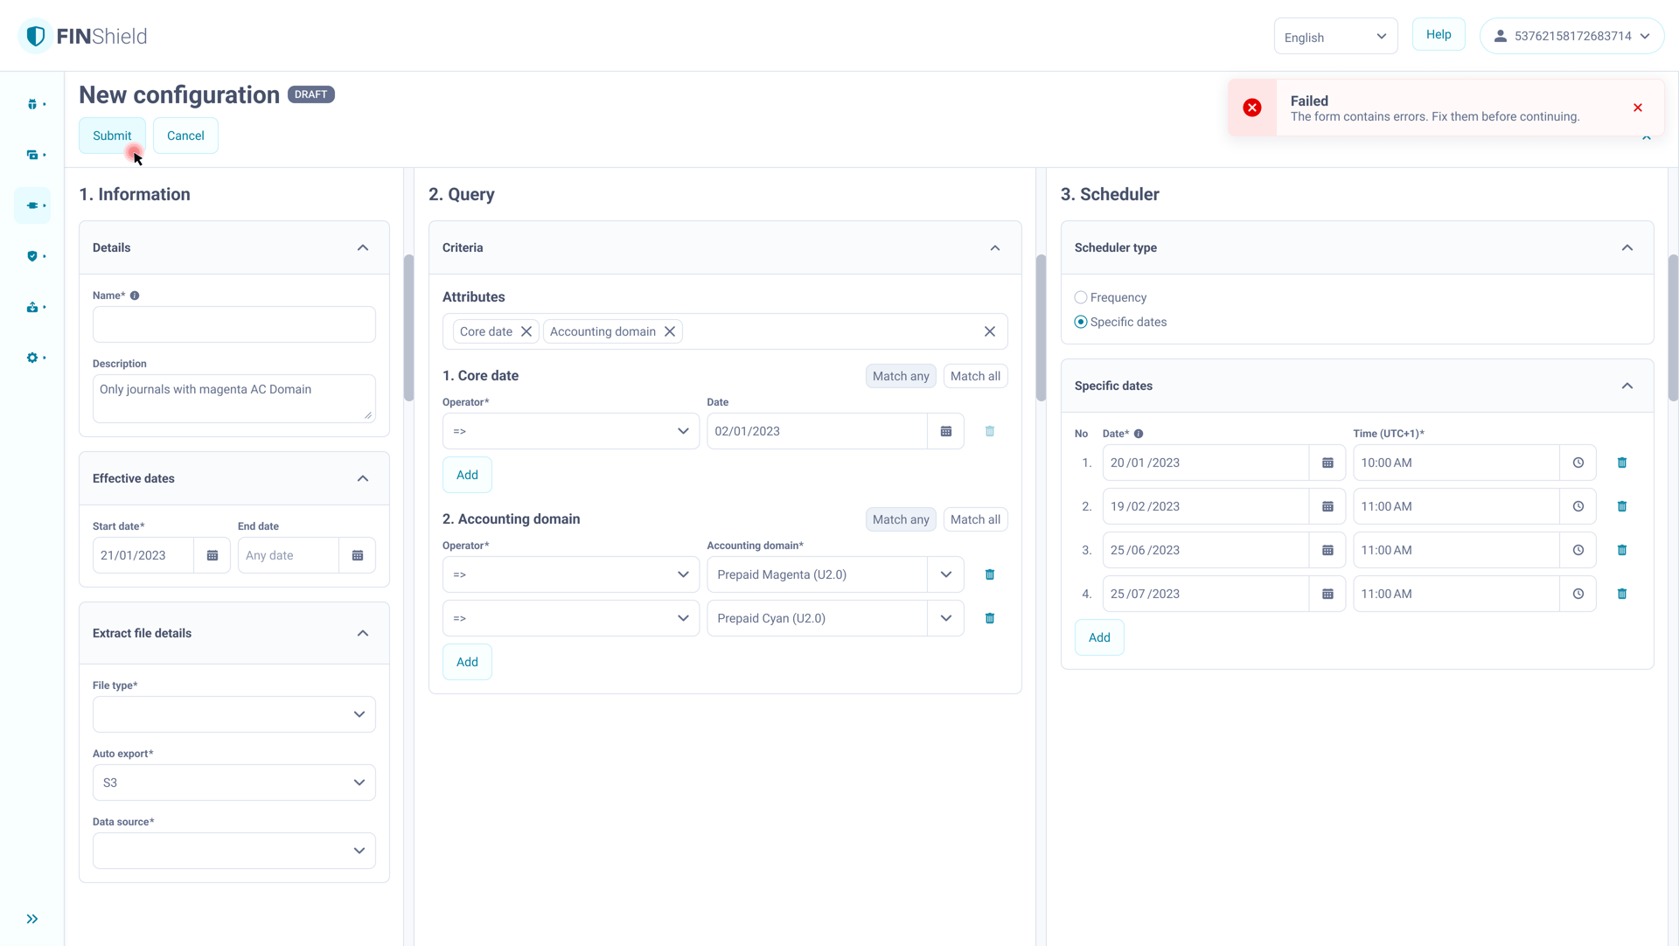Screen dimensions: 1679x946
Task: Collapse the Effective dates section
Action: point(362,478)
